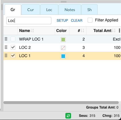
Task: Uncheck the LOC 2 checkbox
Action: pyautogui.click(x=13, y=47)
